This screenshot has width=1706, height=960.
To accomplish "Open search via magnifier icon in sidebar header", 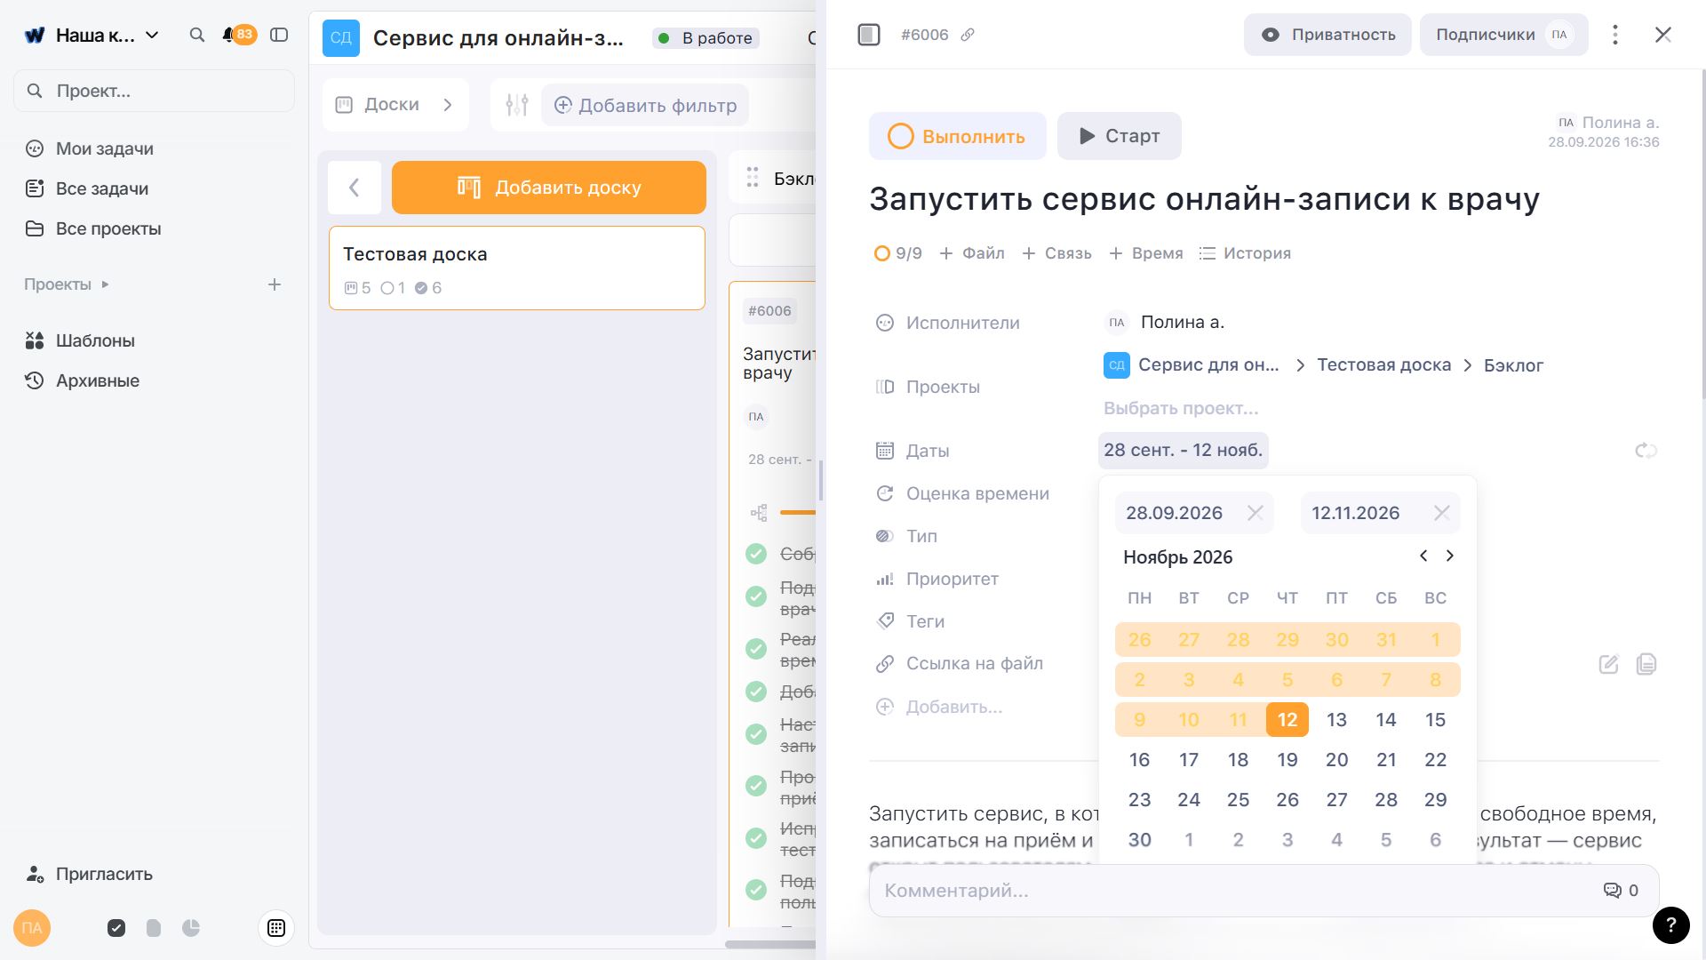I will tap(197, 35).
